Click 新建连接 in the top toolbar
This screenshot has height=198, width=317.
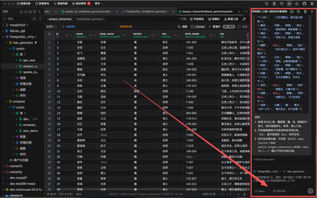24,4
